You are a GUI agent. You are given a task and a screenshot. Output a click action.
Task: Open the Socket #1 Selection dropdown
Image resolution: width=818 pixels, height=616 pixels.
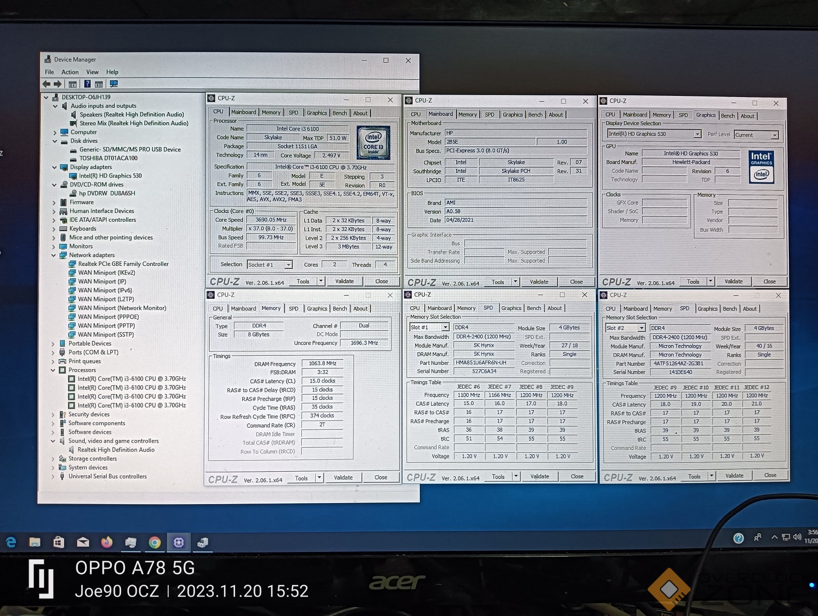(288, 265)
